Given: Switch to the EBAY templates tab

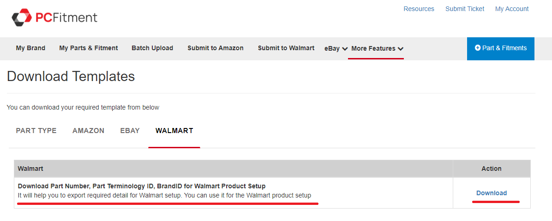Looking at the screenshot, I should [130, 131].
